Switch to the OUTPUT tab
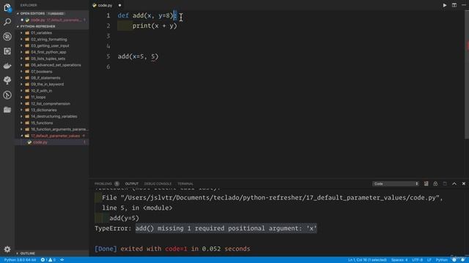 tap(132, 183)
